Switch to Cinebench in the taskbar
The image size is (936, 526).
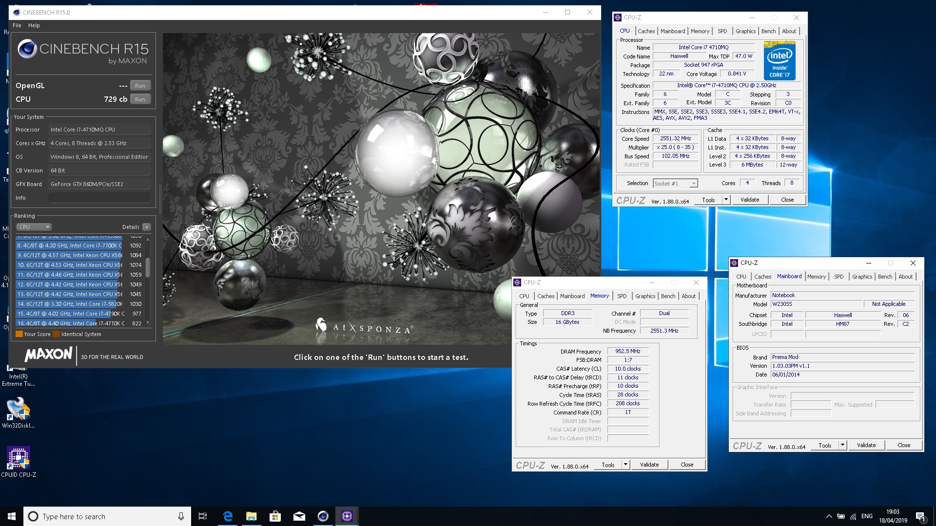pos(323,516)
